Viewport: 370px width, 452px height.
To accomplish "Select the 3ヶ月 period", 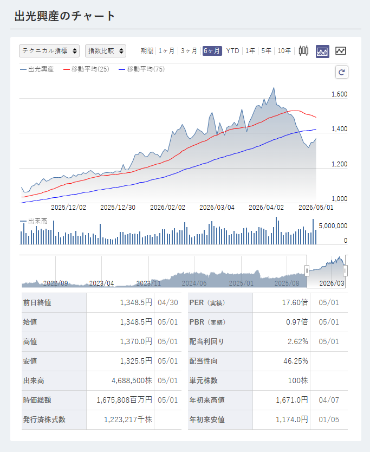I will pos(189,51).
